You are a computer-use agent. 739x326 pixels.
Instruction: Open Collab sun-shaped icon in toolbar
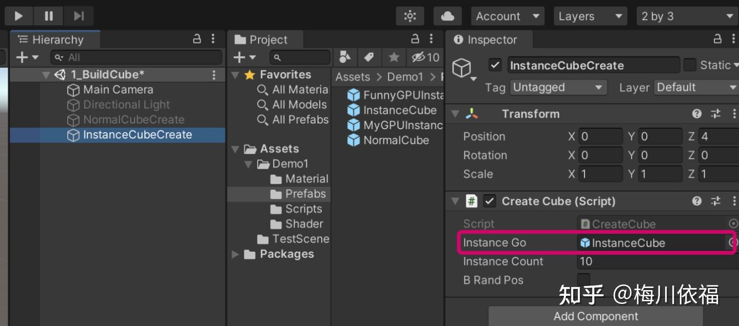[410, 16]
